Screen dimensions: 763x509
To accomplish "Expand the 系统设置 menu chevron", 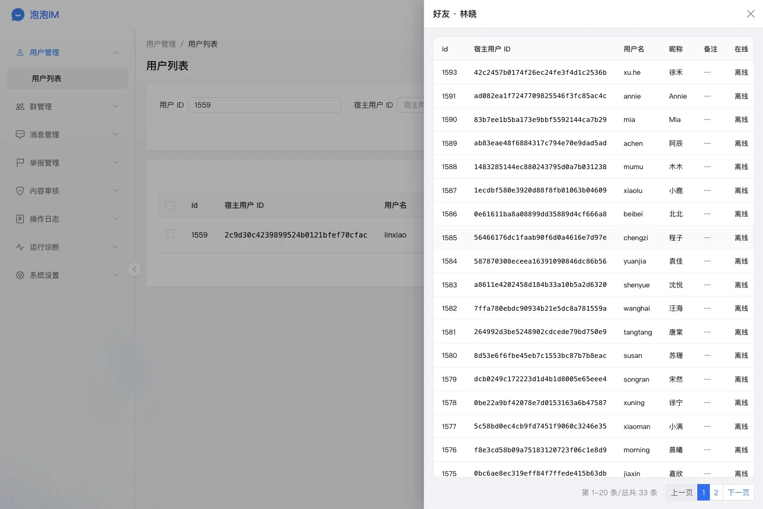I will [x=116, y=275].
